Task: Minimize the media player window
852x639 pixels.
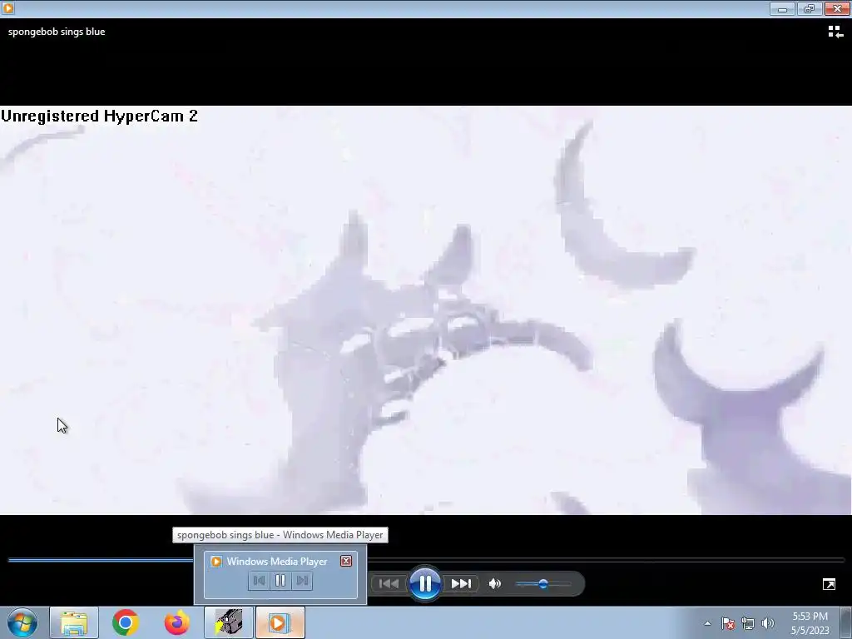Action: click(x=782, y=8)
